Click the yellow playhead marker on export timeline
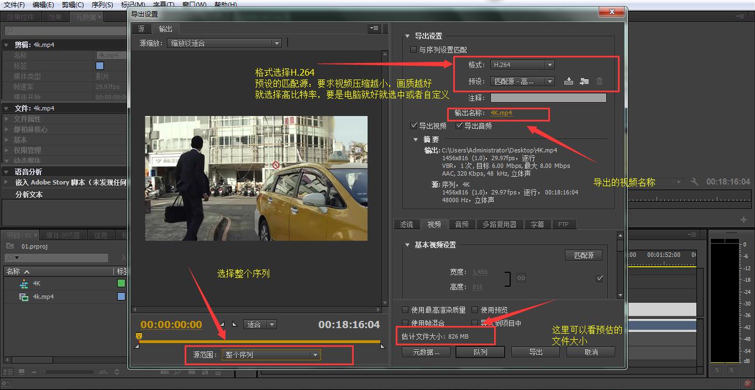 click(139, 336)
